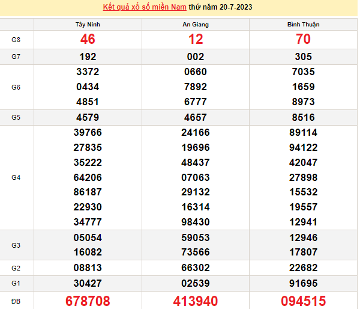Select the ĐB row label
Screen dimensions: 363x309
(16, 301)
